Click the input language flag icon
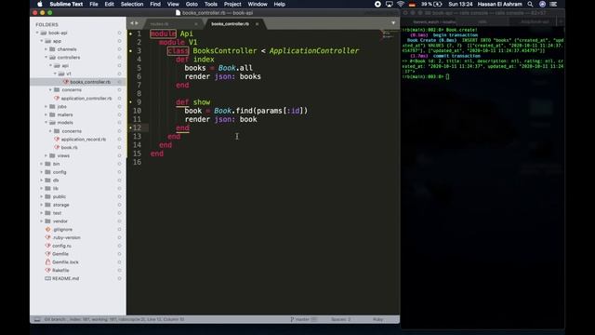Image resolution: width=595 pixels, height=335 pixels. click(412, 4)
